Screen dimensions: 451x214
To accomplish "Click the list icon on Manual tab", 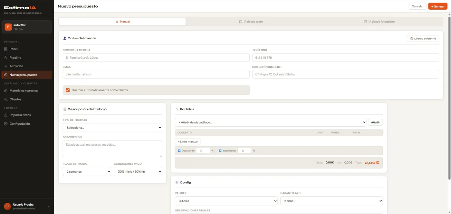I will point(117,22).
